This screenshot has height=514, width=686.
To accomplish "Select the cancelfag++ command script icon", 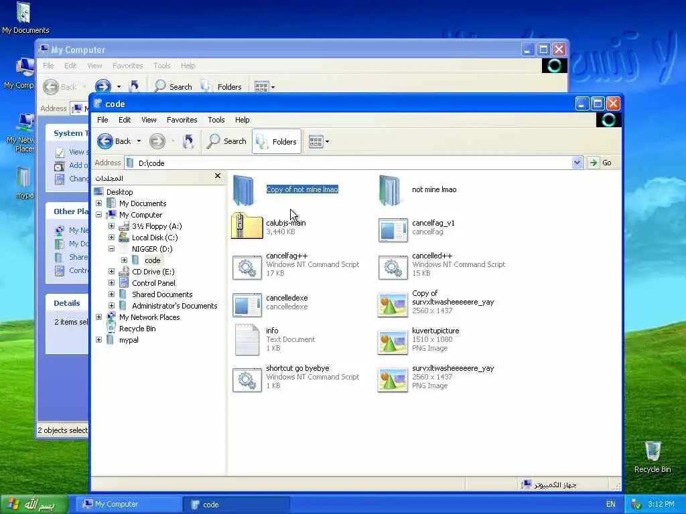I will coord(247,268).
